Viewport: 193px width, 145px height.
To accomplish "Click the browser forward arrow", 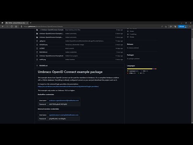I will [x=7, y=27].
